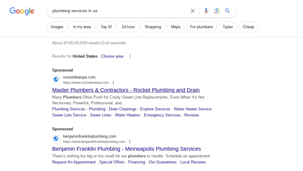Click the Water Heater Service sitelink

193,109
